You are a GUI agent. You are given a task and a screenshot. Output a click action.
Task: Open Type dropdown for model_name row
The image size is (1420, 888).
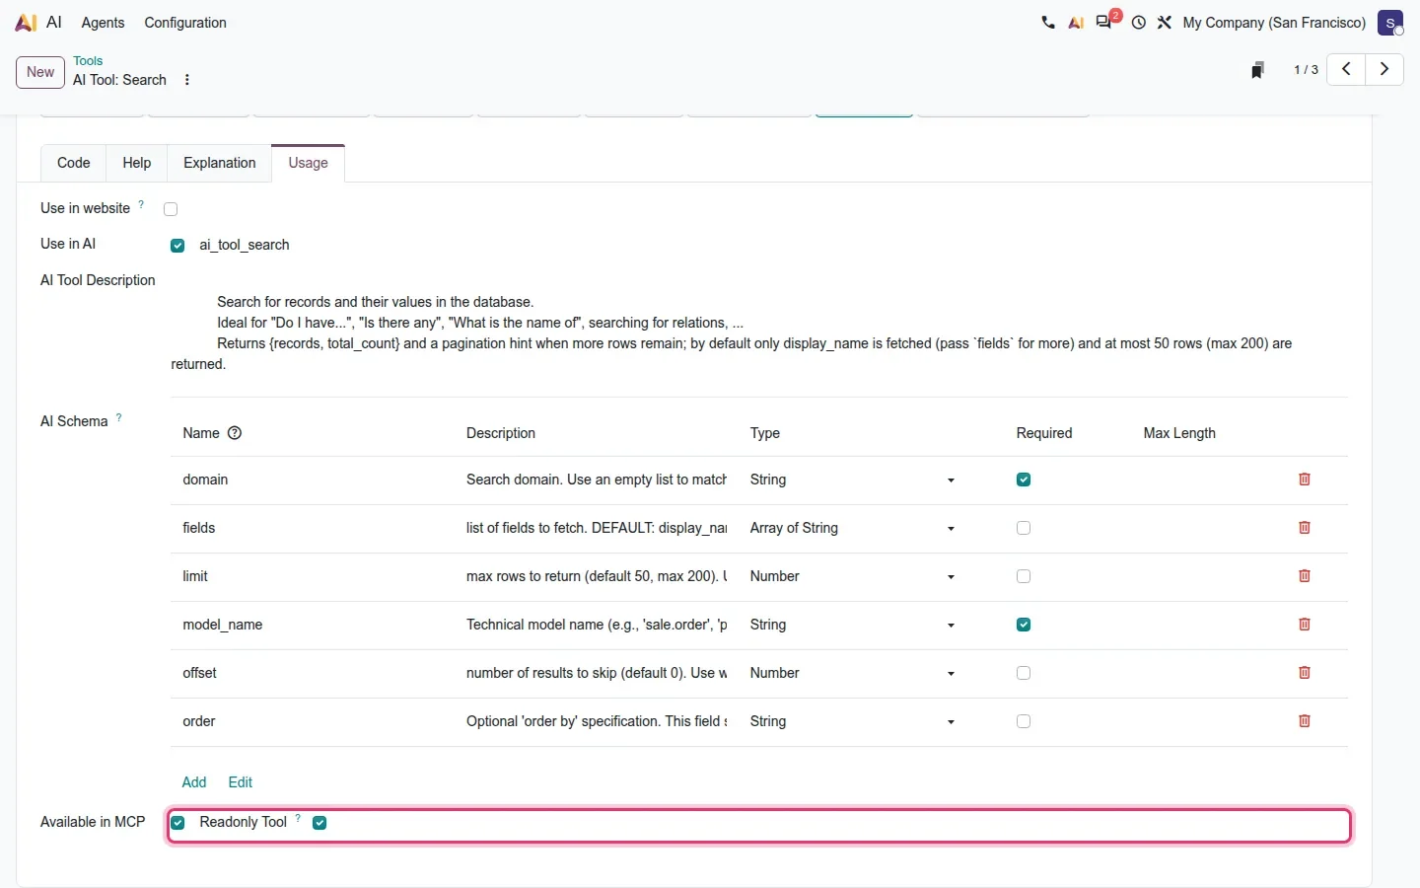pos(853,625)
